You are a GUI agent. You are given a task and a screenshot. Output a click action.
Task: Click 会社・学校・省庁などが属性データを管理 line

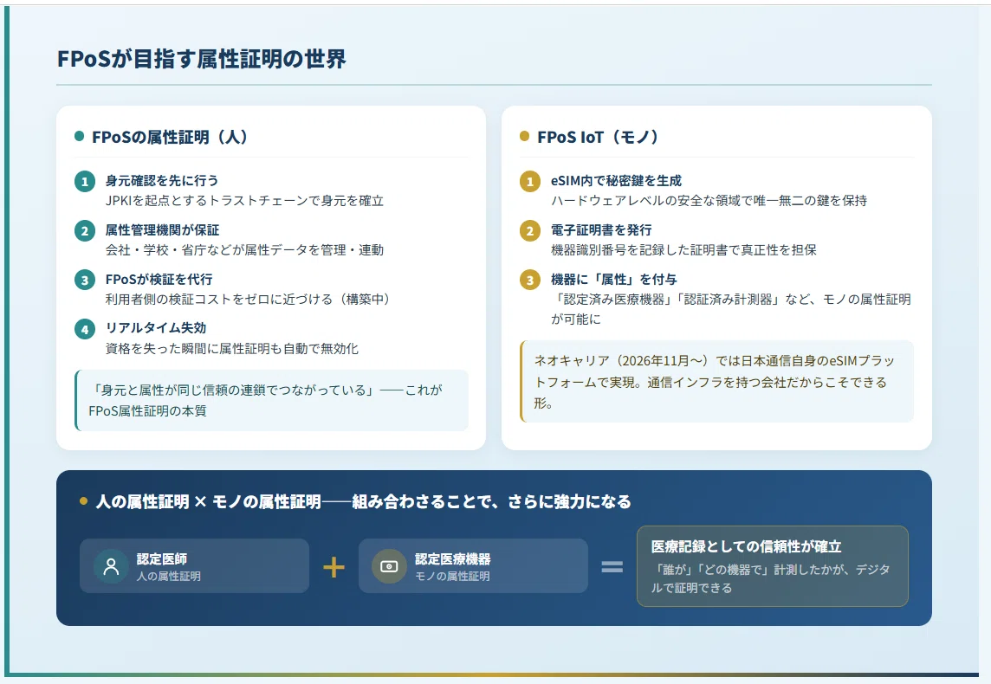click(244, 250)
